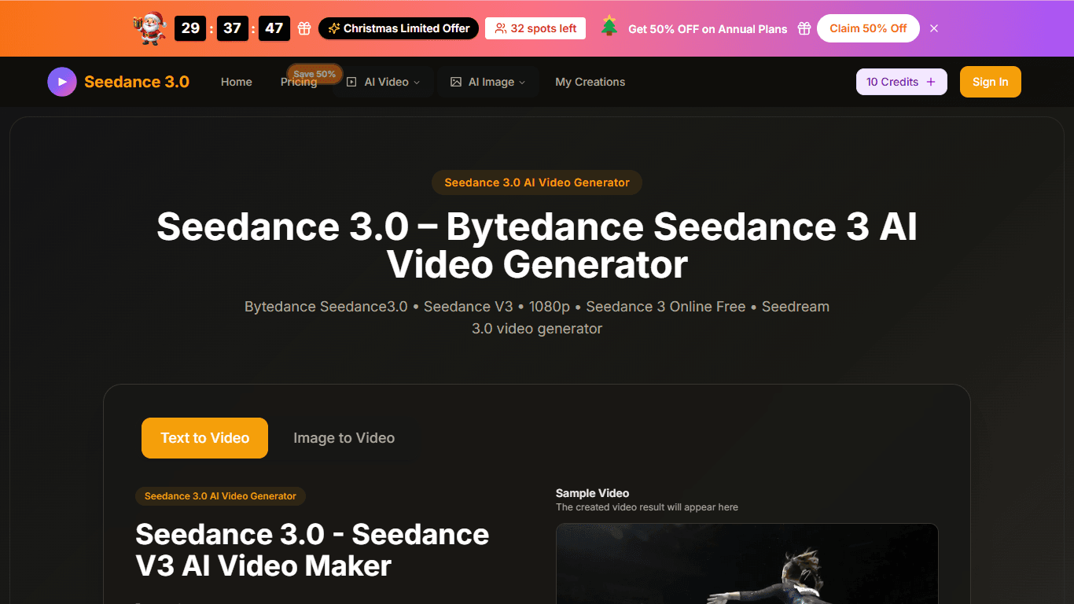Switch to the Image to Video tab
This screenshot has width=1074, height=604.
tap(344, 438)
